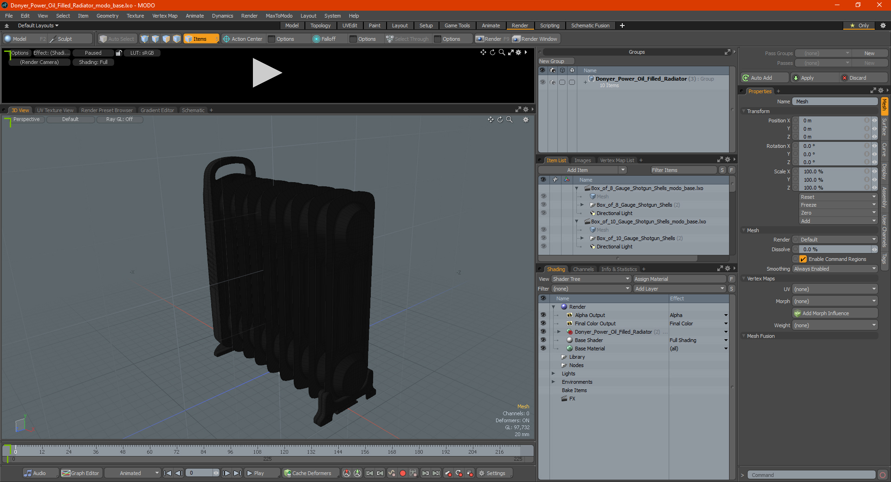
Task: Open the Geometry menu
Action: 107,16
